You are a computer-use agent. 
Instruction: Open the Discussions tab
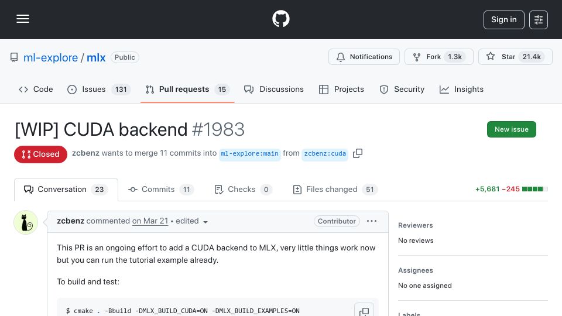click(274, 89)
